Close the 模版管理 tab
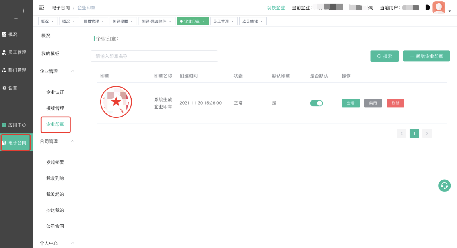The image size is (457, 248). coord(103,21)
